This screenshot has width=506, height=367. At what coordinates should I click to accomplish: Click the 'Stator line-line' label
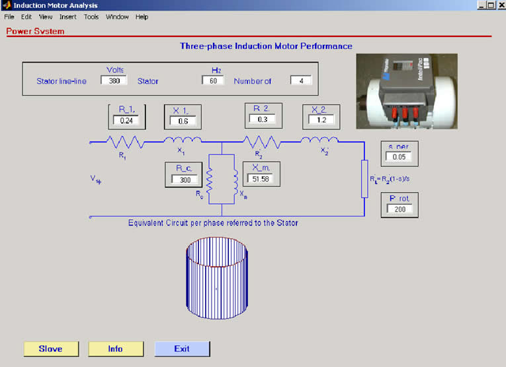tap(62, 81)
